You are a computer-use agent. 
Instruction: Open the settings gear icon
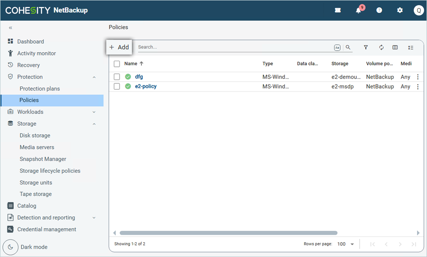click(399, 10)
